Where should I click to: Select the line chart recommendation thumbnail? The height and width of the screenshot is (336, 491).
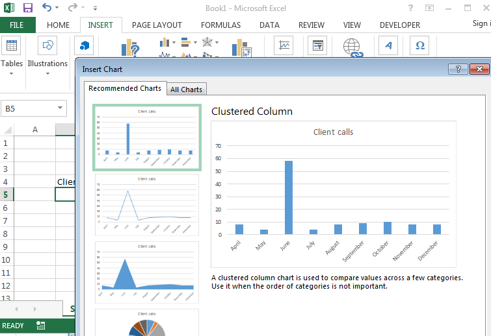(147, 205)
